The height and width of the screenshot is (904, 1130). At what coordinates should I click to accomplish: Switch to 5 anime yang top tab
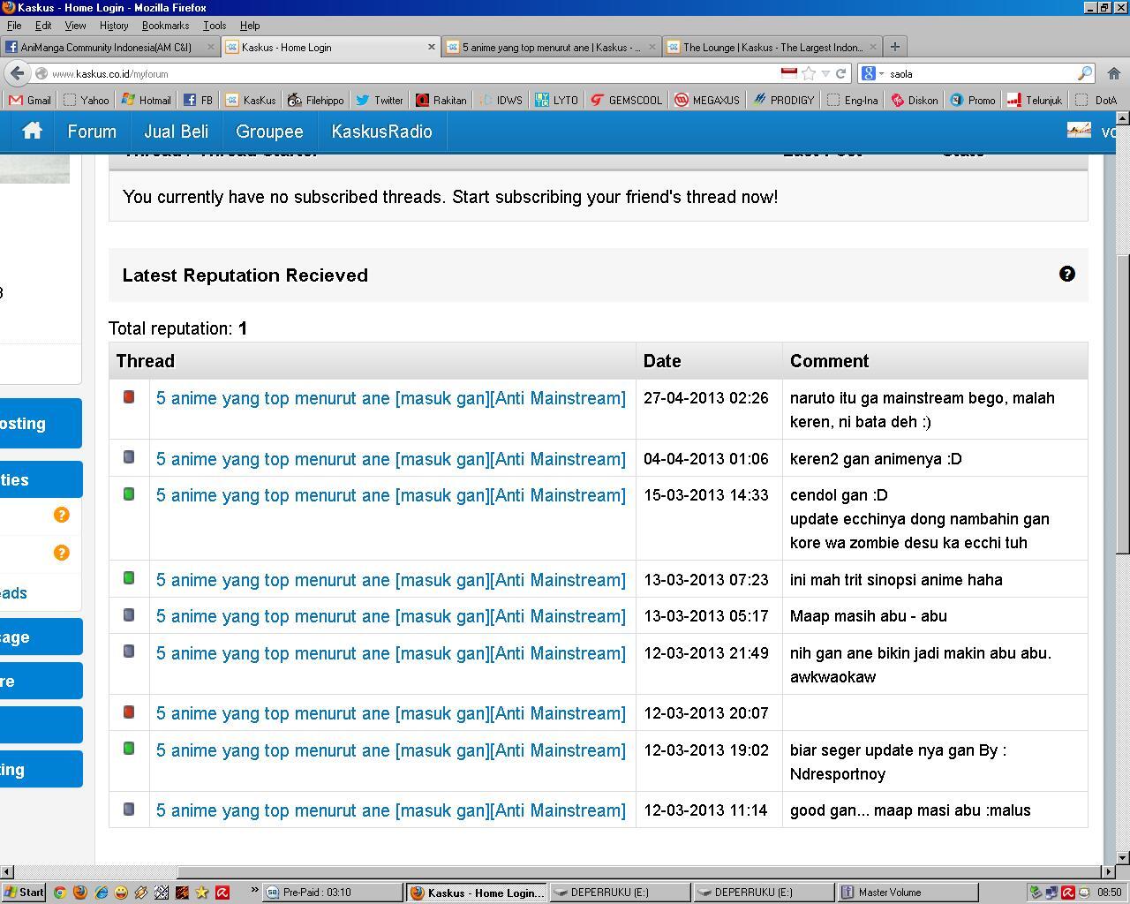(552, 47)
